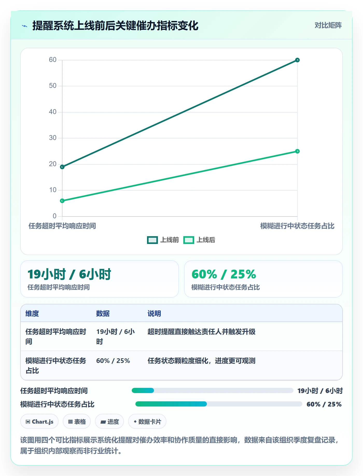
Task: Toggle the 上线后 legend swatch
Action: pyautogui.click(x=189, y=240)
